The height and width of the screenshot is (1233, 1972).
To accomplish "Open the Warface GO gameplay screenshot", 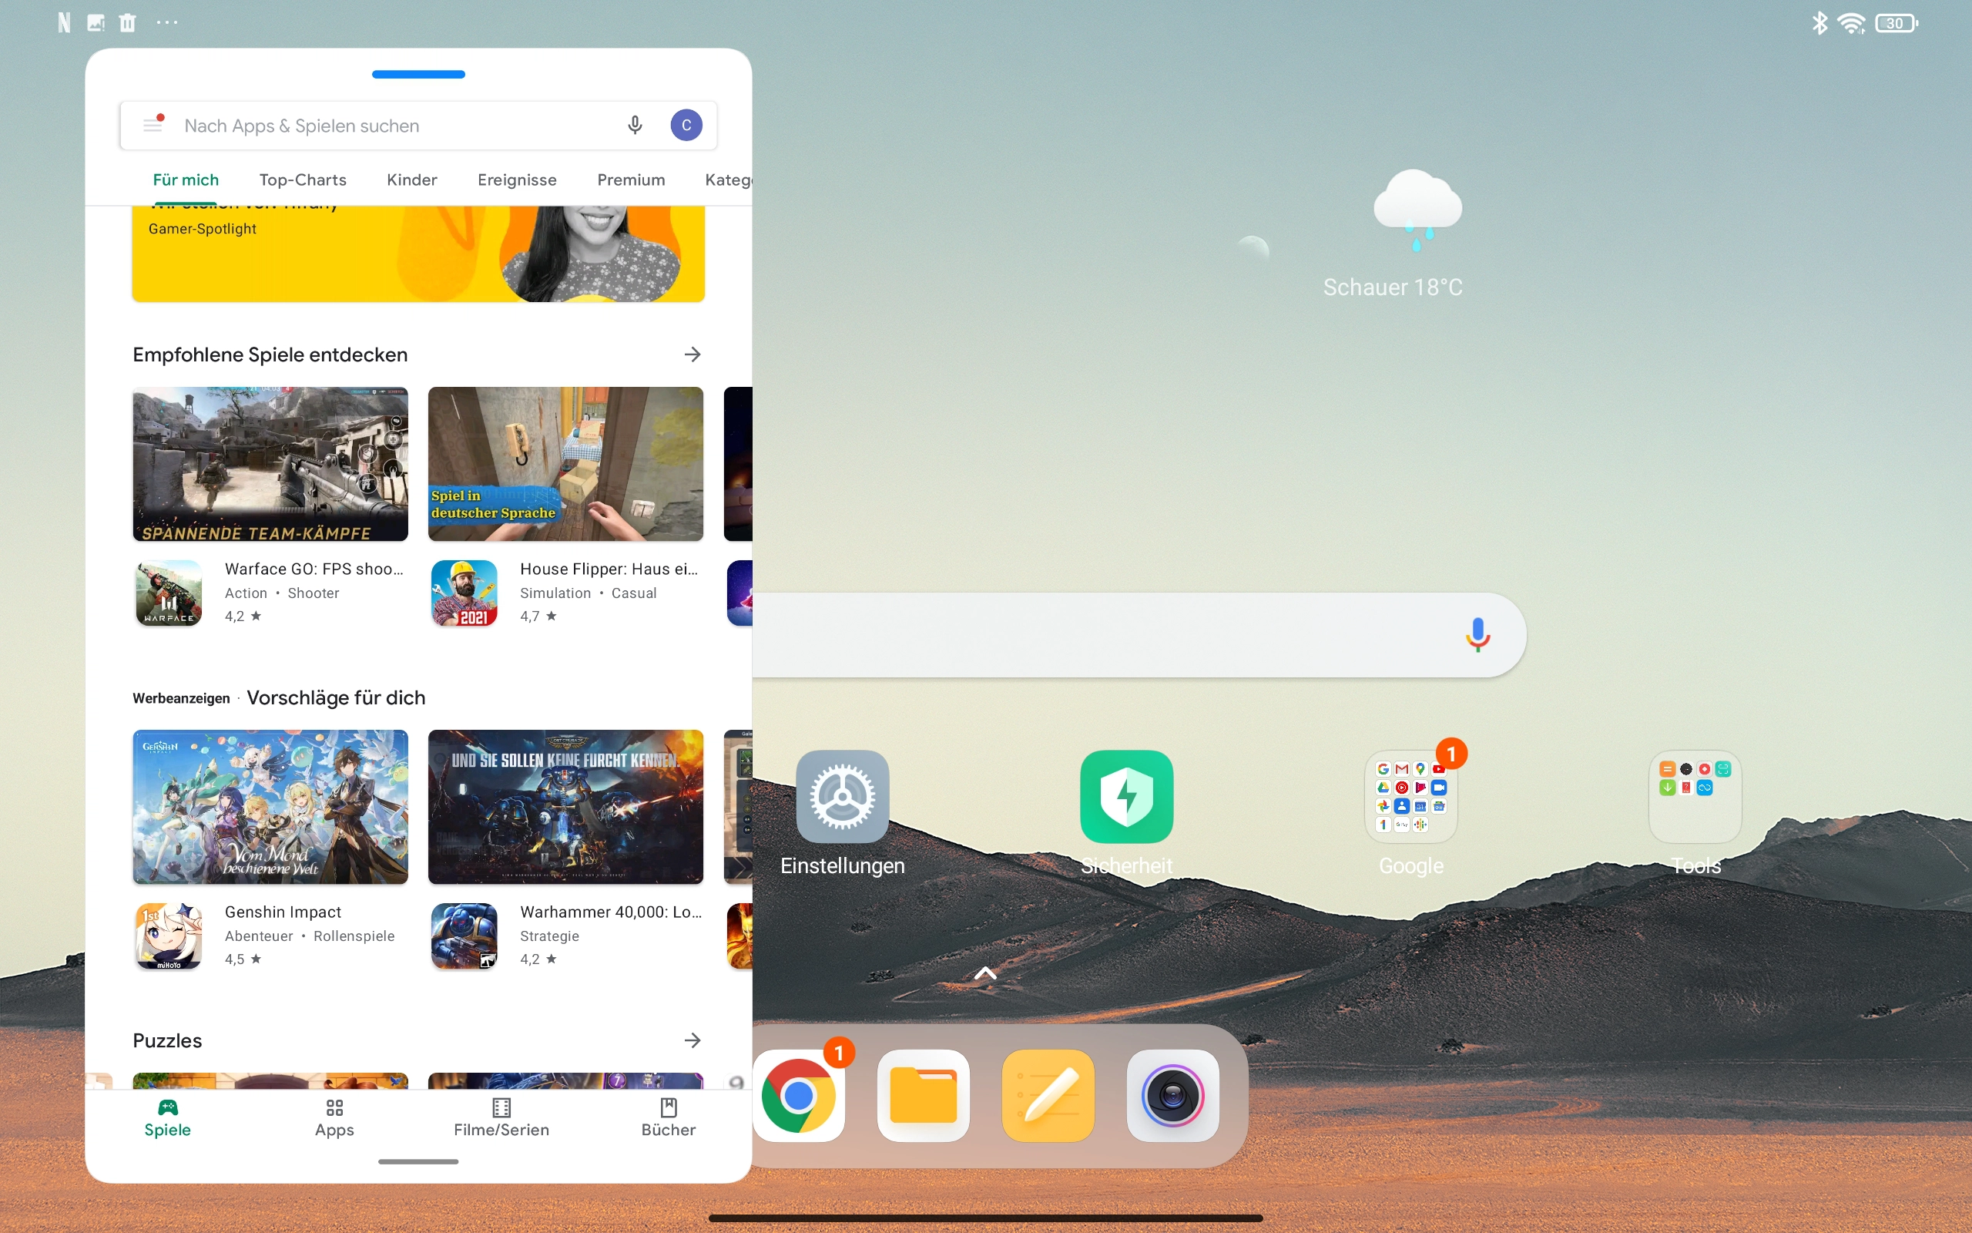I will pyautogui.click(x=270, y=463).
